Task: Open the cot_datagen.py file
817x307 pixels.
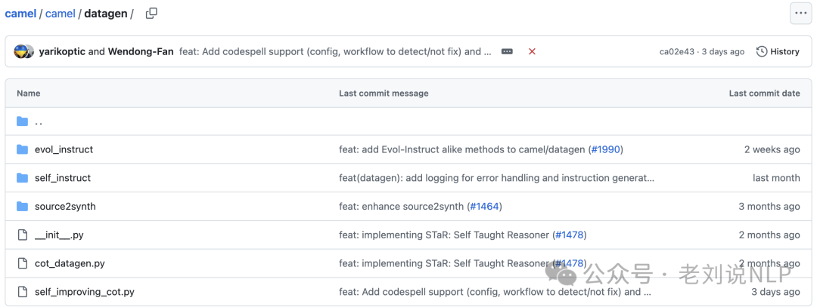Action: (x=70, y=263)
